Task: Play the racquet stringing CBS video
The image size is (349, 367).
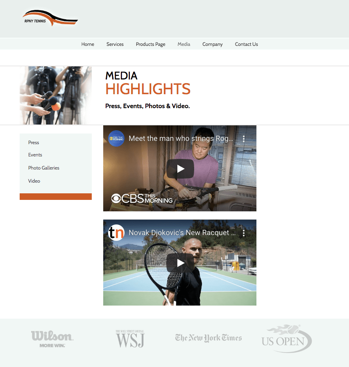Action: pos(180,168)
